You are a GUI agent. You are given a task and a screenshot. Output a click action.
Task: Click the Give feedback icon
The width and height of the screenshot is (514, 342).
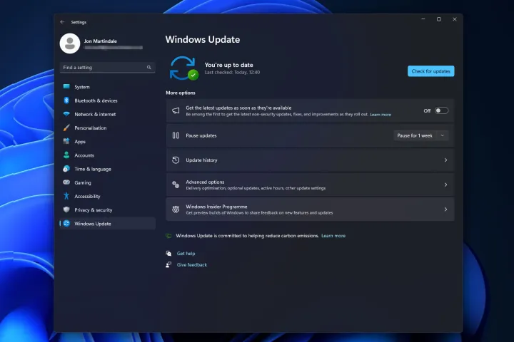coord(168,265)
